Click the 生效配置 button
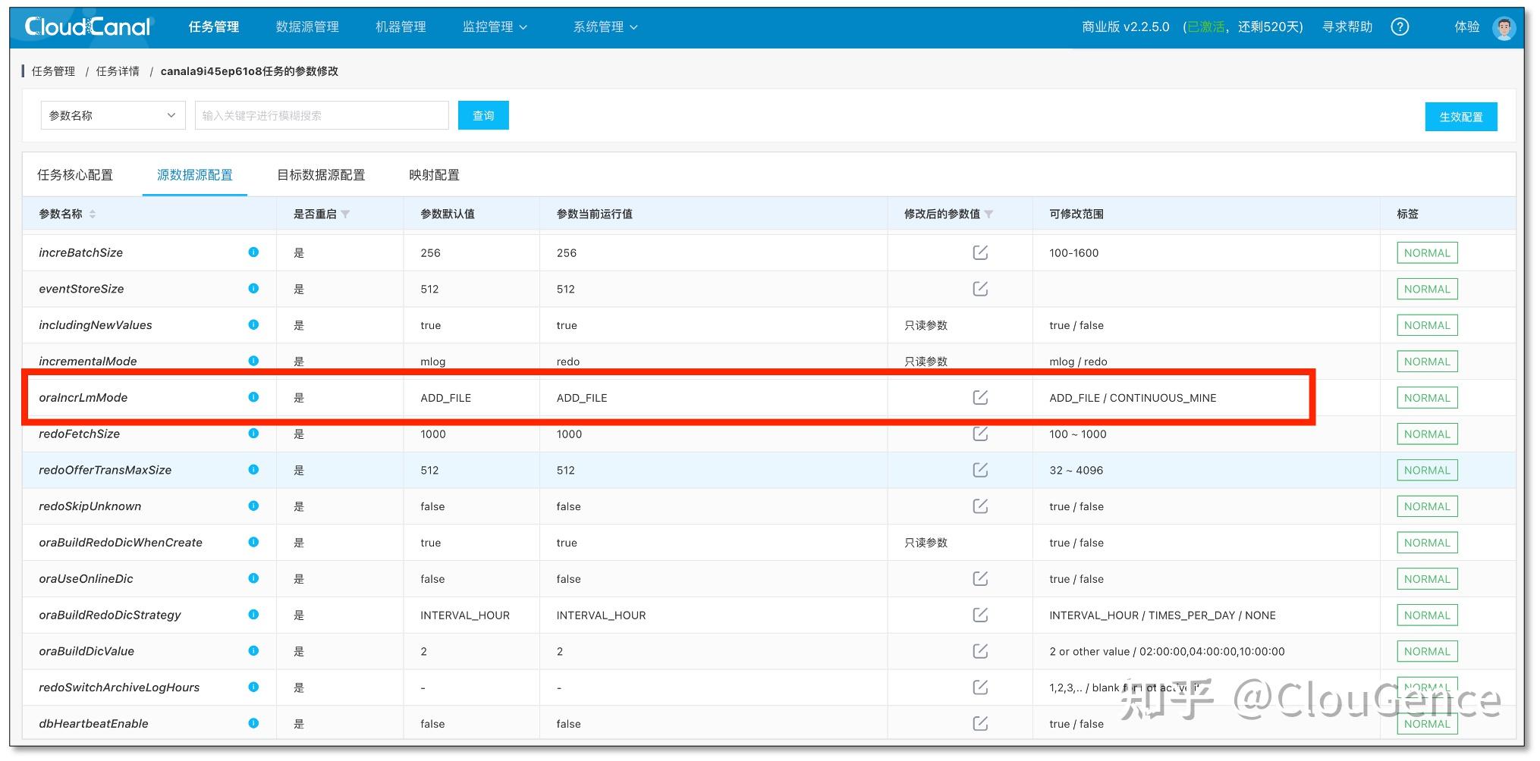The height and width of the screenshot is (761, 1540). (x=1460, y=116)
